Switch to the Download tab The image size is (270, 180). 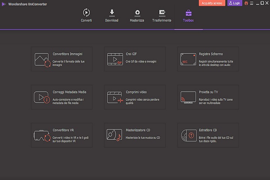(112, 15)
